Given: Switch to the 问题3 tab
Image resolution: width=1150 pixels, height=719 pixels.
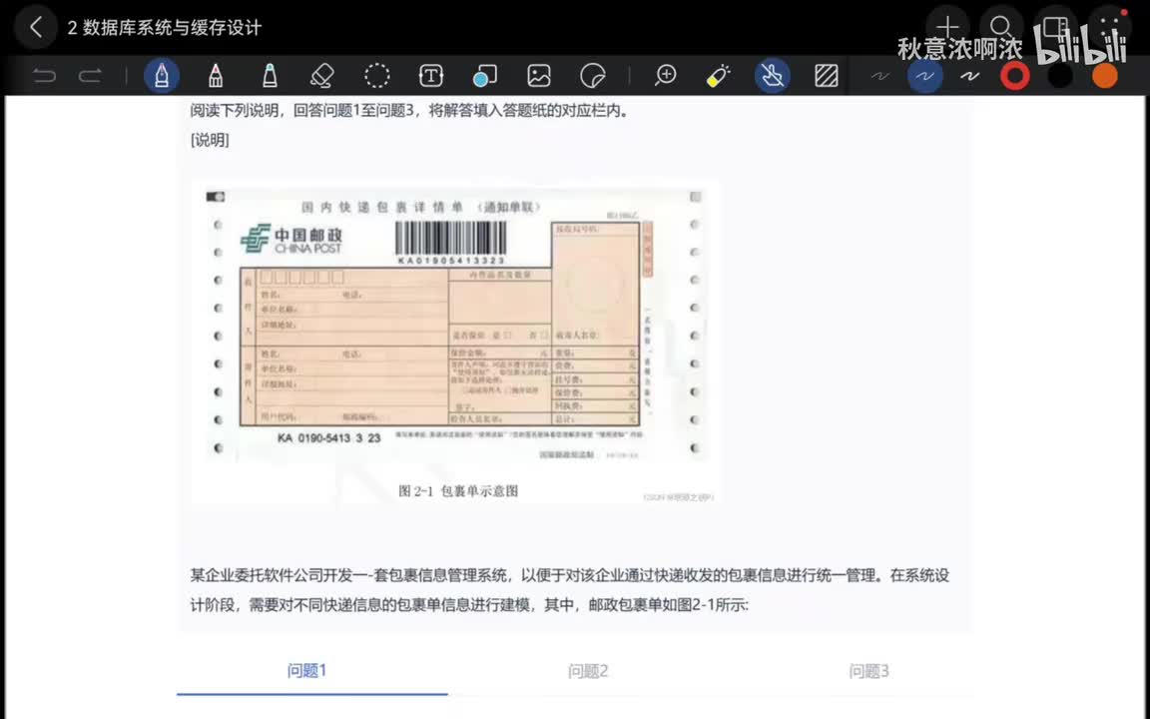Looking at the screenshot, I should point(868,671).
